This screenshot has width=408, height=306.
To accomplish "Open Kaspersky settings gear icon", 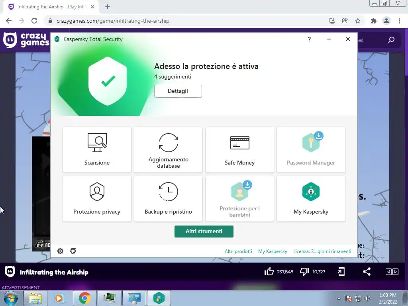I will 60,251.
